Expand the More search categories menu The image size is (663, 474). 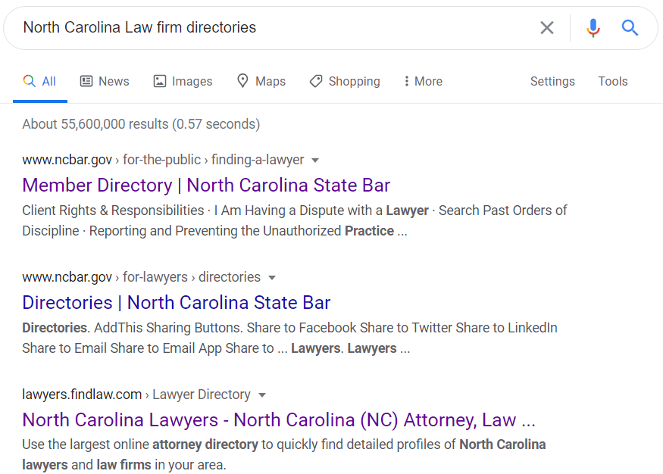(x=423, y=81)
